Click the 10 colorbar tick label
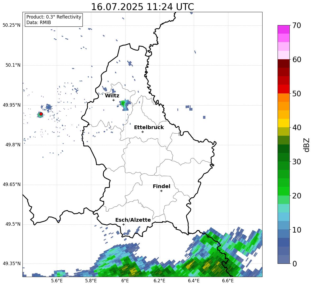The width and height of the screenshot is (313, 286). point(297,230)
